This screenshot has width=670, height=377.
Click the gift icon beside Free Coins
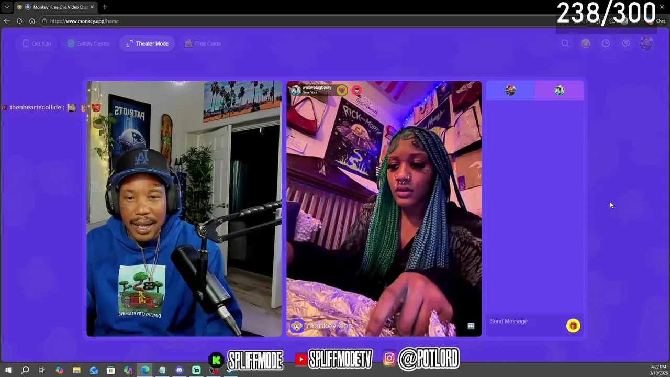click(x=188, y=43)
